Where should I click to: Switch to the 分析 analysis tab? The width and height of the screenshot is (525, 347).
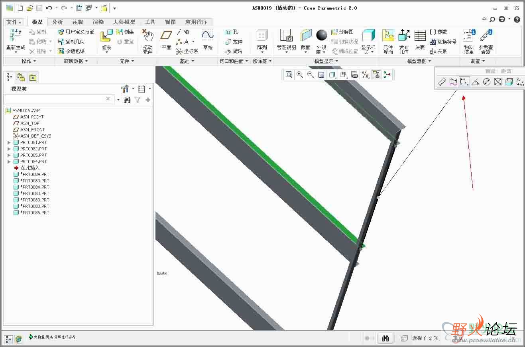pos(57,22)
